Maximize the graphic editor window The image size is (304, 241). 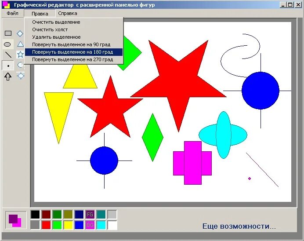290,5
